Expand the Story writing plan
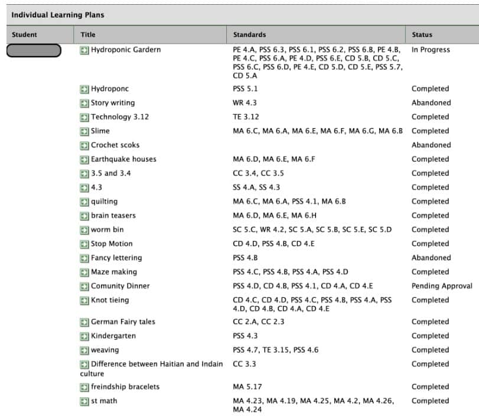Screen dimensions: 479x416 click(x=84, y=103)
